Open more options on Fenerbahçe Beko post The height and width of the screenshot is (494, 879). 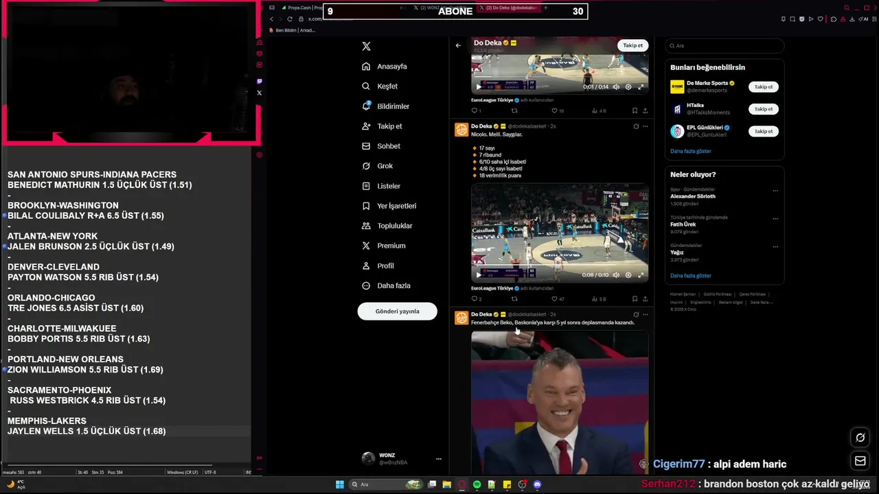point(645,314)
